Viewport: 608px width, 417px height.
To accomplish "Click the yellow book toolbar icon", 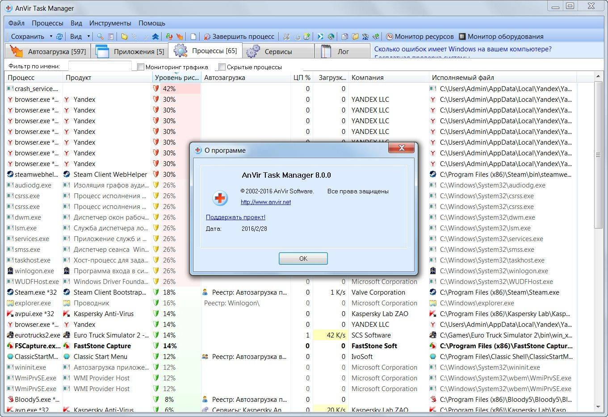I will click(355, 37).
